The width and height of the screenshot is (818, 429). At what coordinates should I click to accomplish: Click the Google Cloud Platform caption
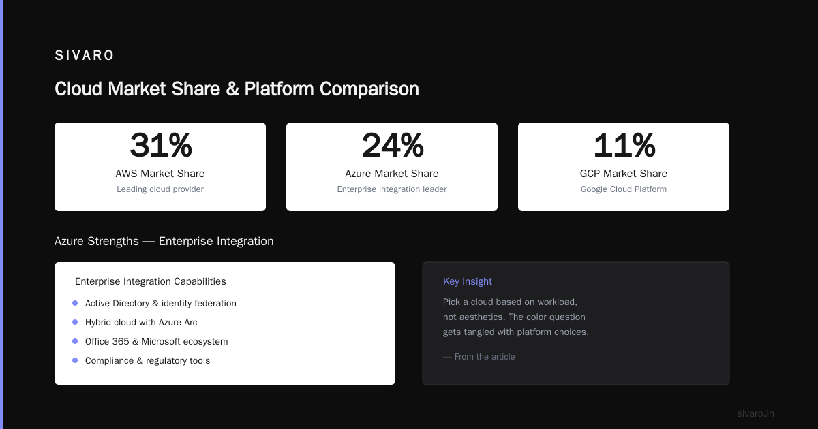[x=624, y=189]
